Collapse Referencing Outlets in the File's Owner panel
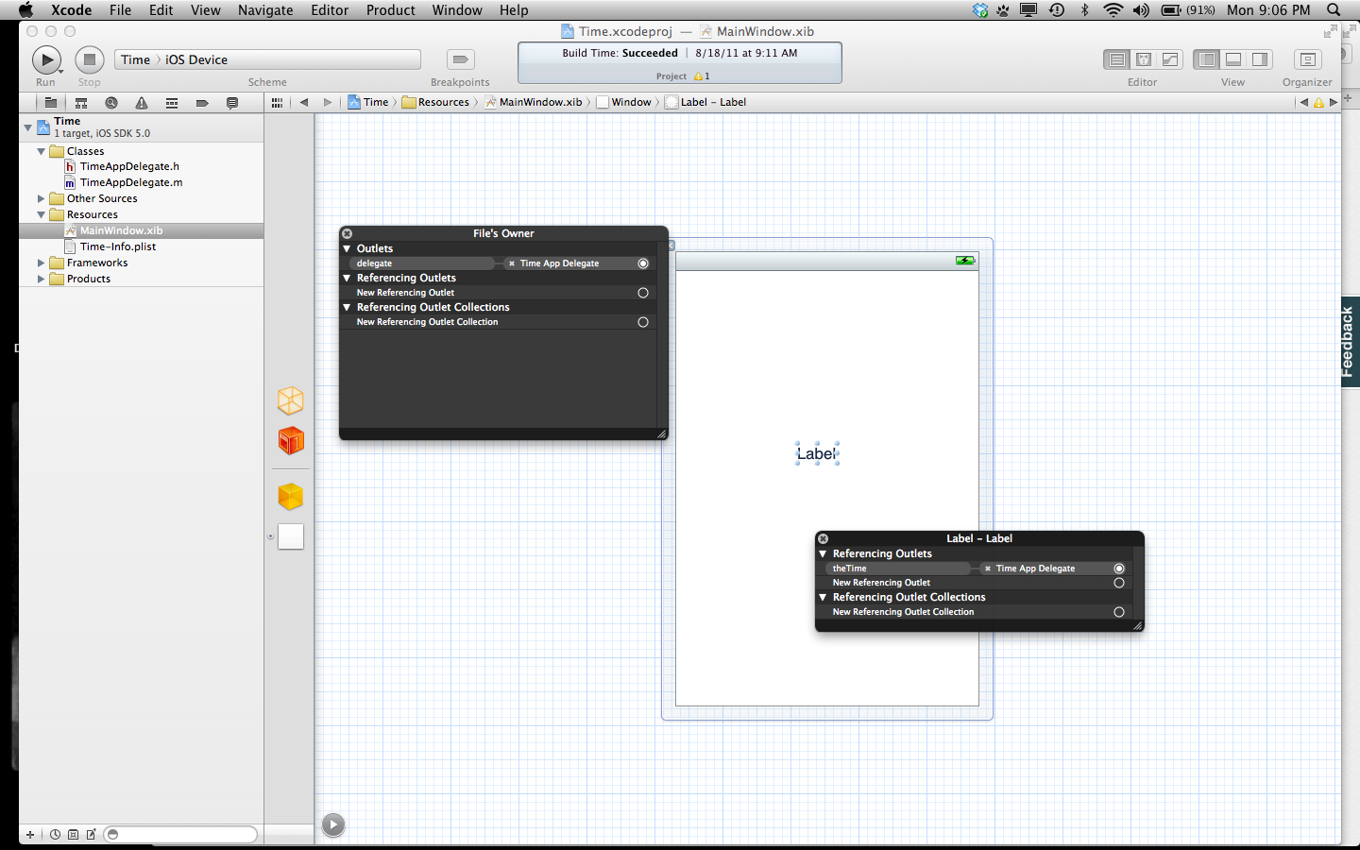 coord(348,278)
